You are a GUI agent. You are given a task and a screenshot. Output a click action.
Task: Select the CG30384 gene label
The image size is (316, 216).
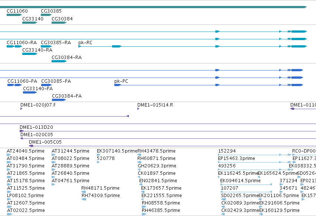click(62, 19)
